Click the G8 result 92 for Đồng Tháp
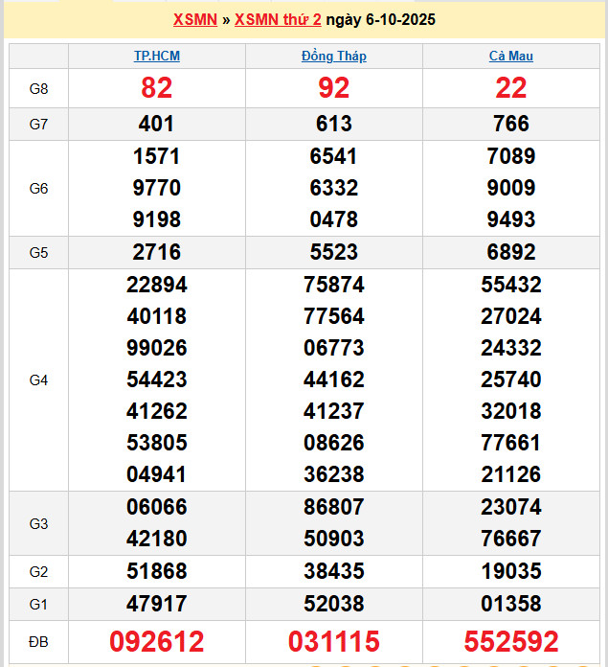The width and height of the screenshot is (608, 667). pos(333,88)
